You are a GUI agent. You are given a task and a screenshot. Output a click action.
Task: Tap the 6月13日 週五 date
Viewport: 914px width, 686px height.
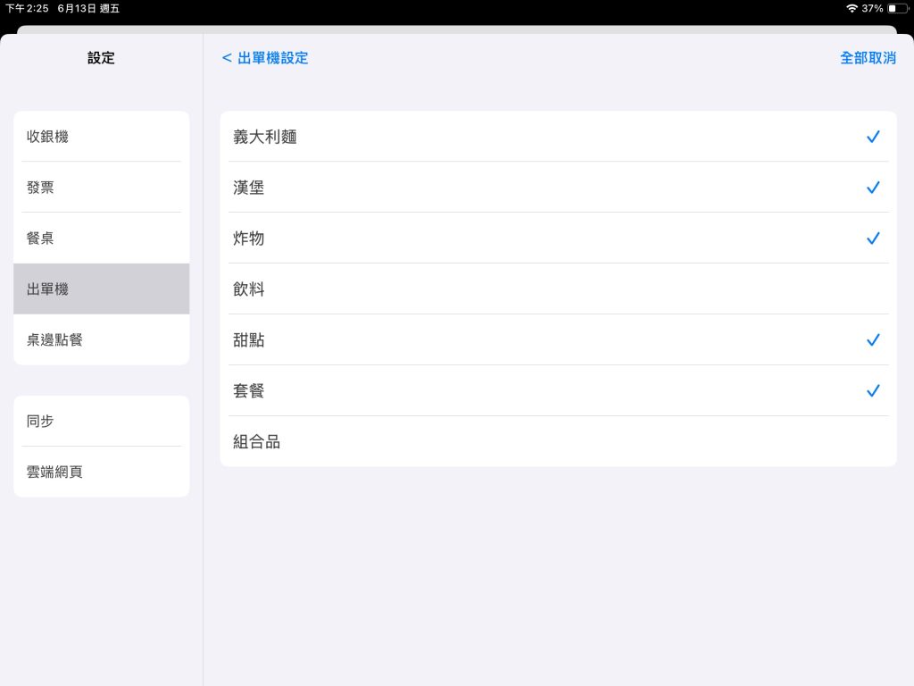[x=88, y=8]
